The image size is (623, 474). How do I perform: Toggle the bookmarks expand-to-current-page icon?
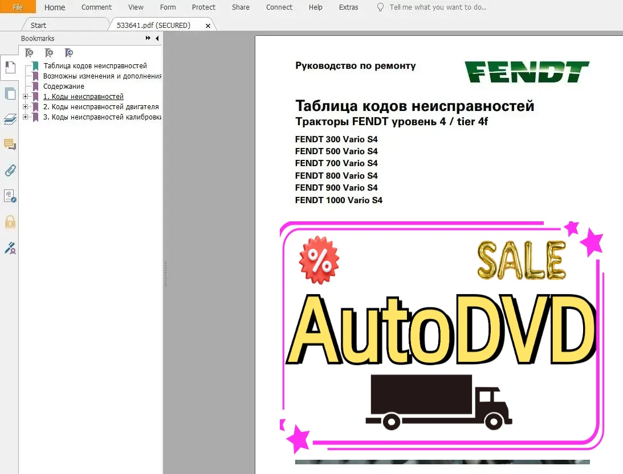pyautogui.click(x=68, y=52)
